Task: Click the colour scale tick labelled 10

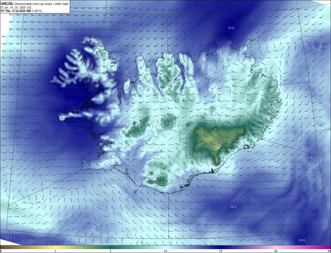Action: [x=165, y=251]
